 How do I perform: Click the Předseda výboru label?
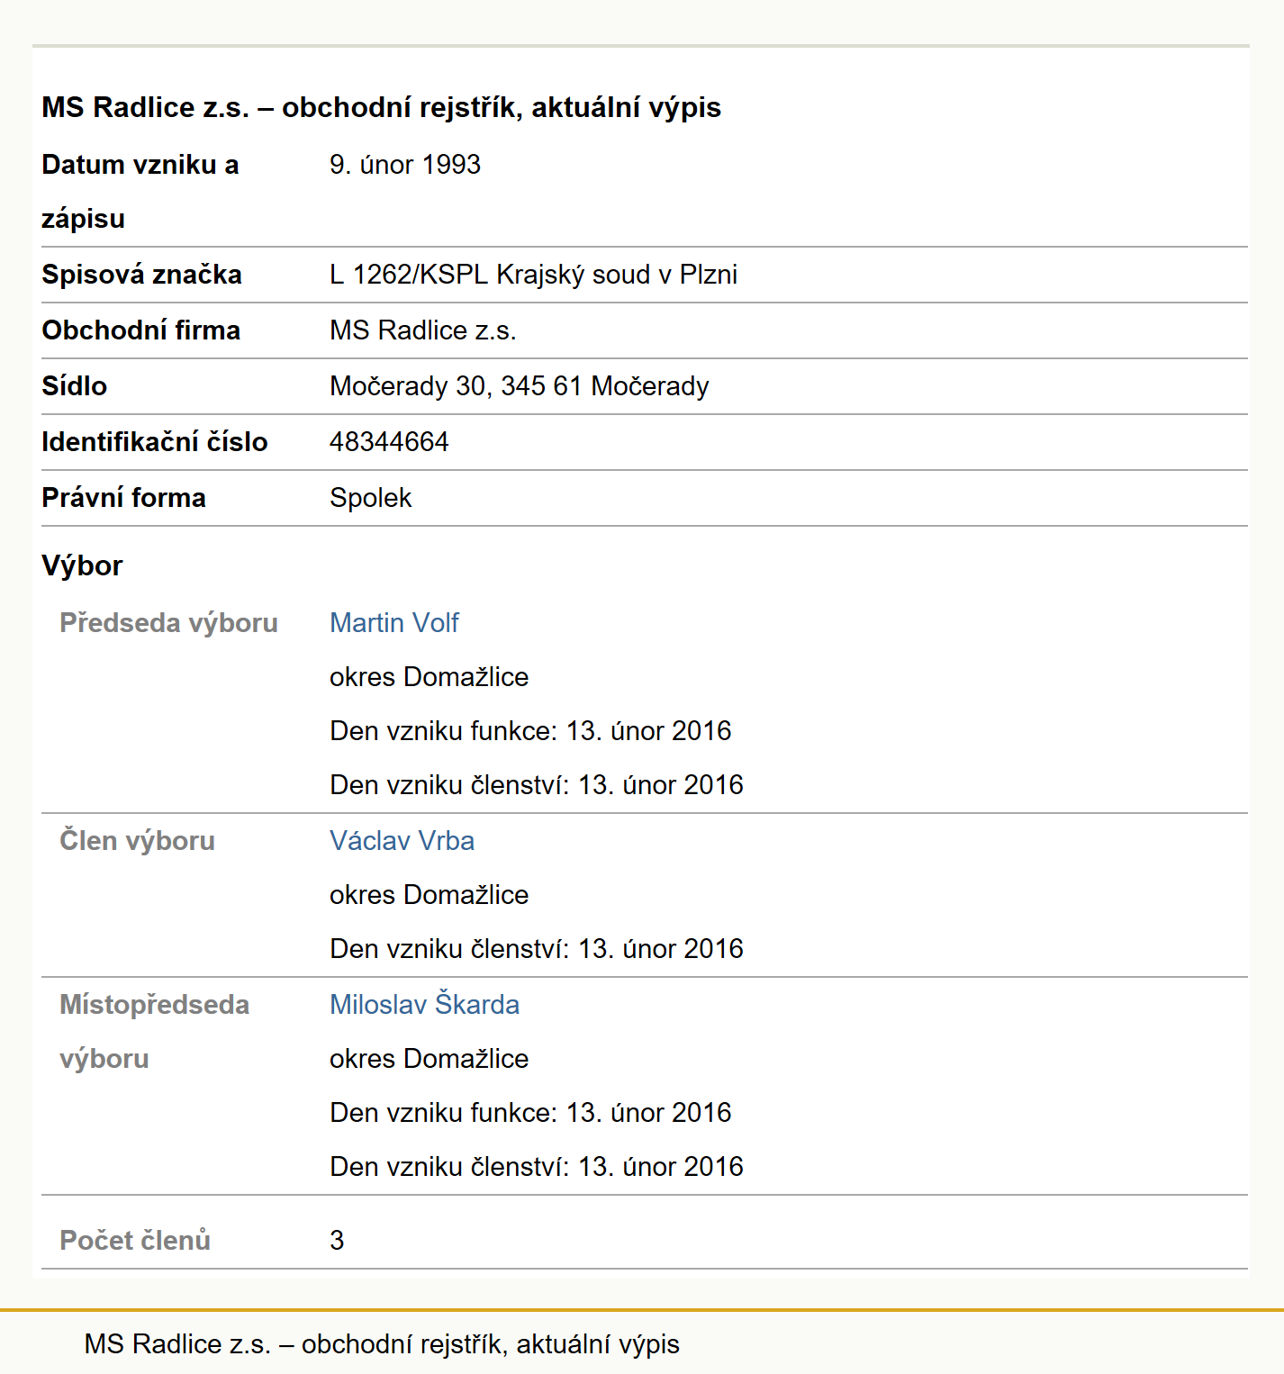(168, 622)
